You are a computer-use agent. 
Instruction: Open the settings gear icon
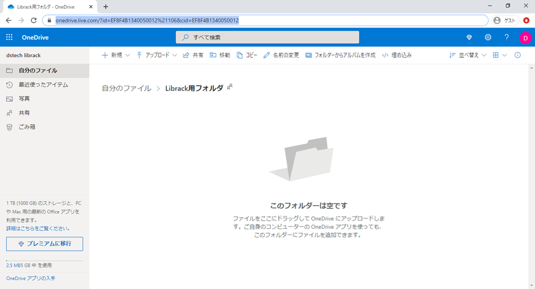click(488, 37)
